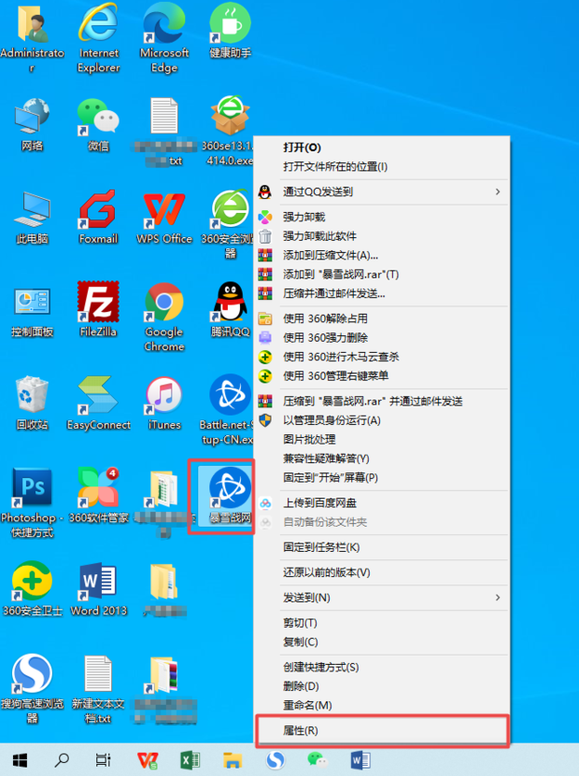Viewport: 579px width, 776px height.
Task: Switch to Sogou browser taskbar icon
Action: (275, 760)
